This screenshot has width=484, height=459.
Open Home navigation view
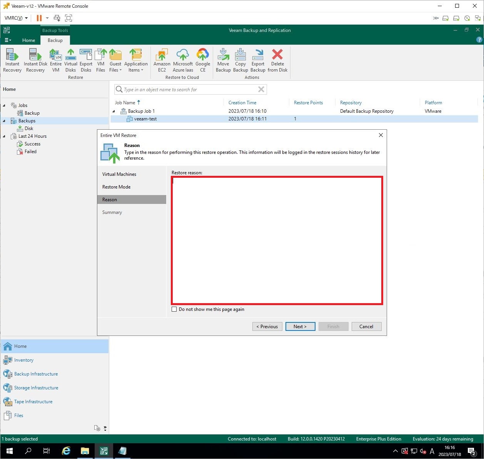(55, 346)
